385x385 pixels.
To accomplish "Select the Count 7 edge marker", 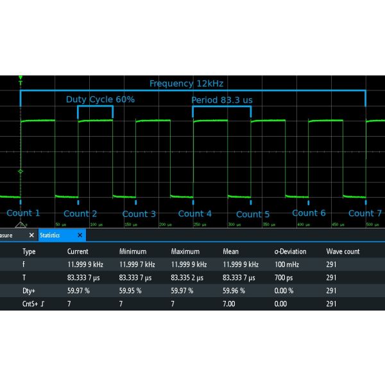I will tap(366, 202).
